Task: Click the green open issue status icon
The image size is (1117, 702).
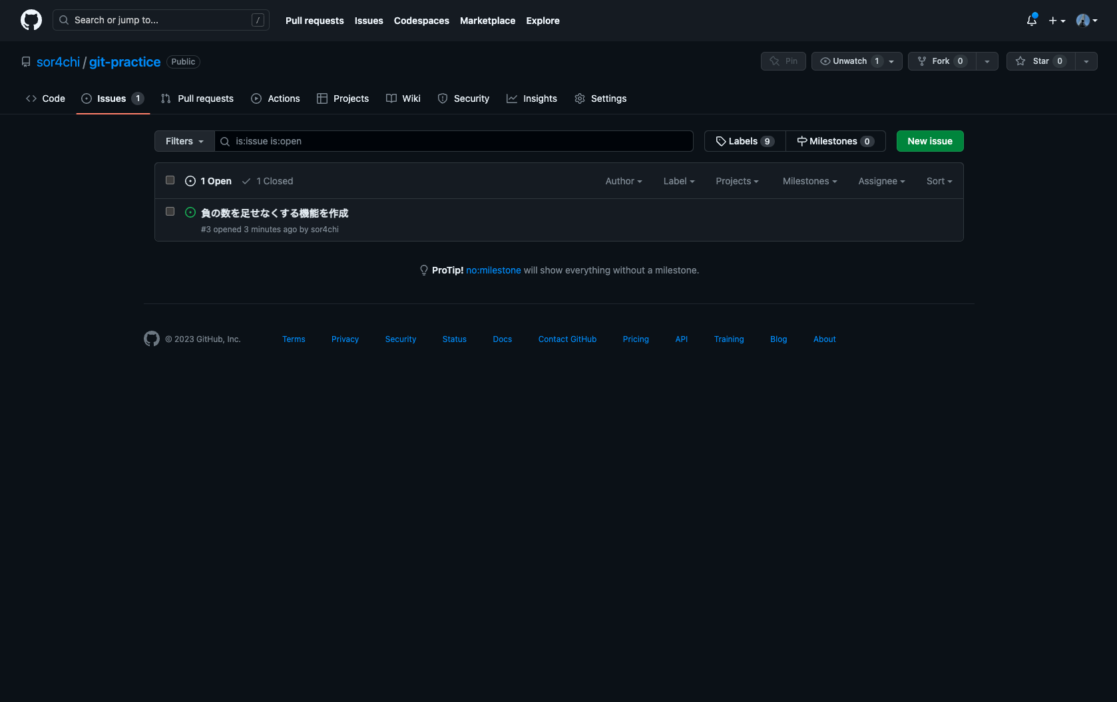Action: tap(190, 212)
